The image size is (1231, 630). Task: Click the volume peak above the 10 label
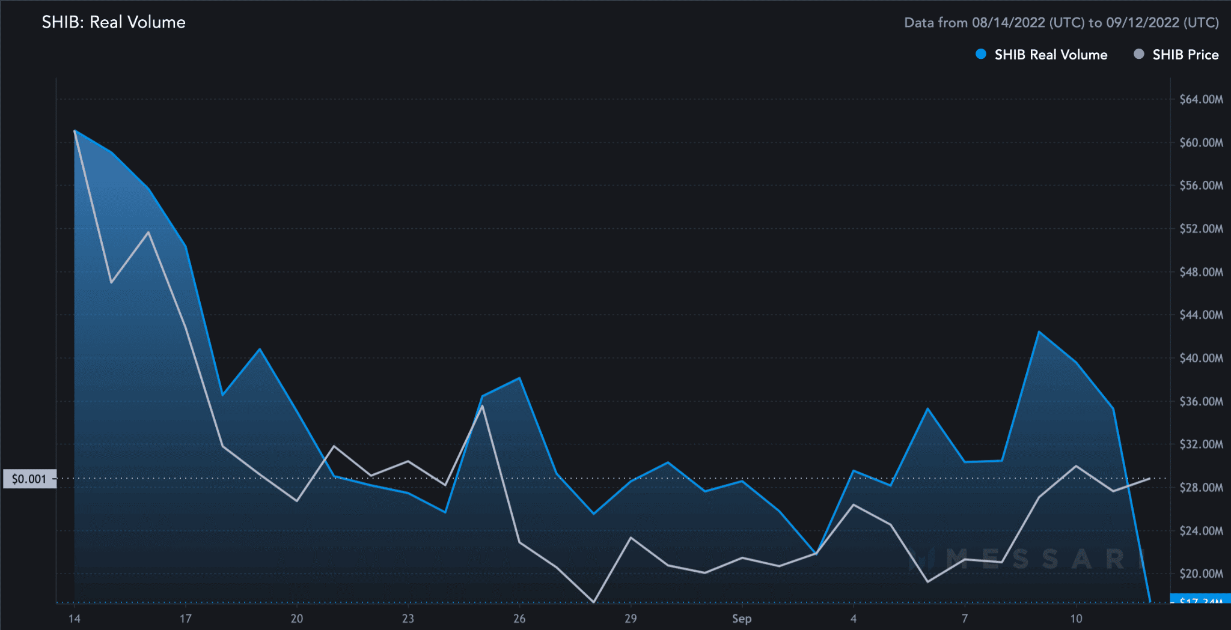[x=1039, y=332]
